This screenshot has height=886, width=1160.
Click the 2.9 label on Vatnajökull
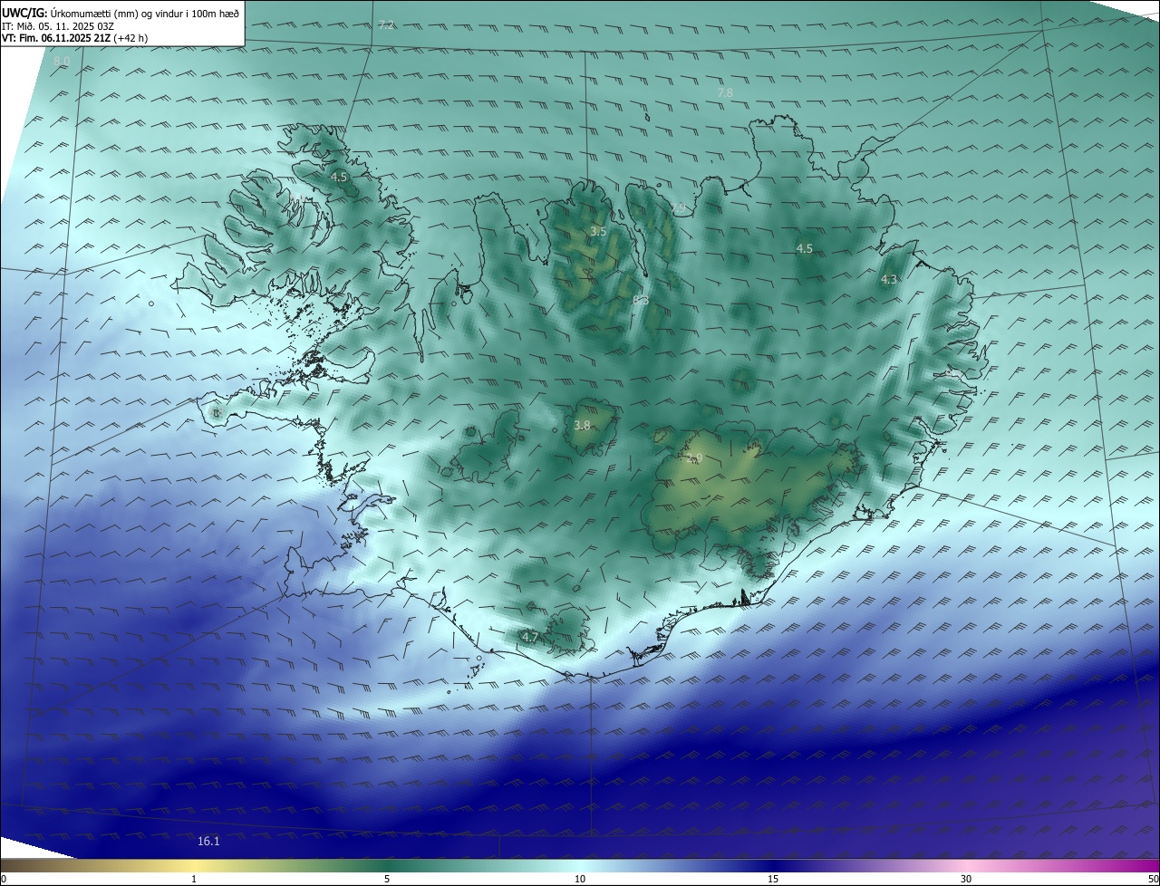(695, 458)
